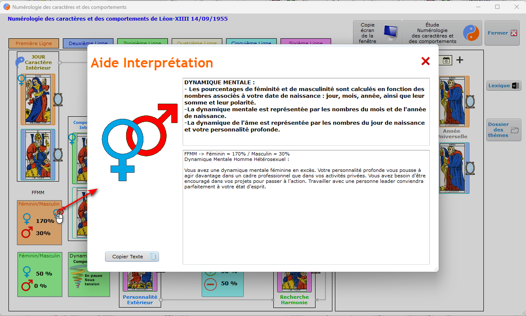526x316 pixels.
Task: Select the Première Ligne tab
Action: click(x=34, y=43)
